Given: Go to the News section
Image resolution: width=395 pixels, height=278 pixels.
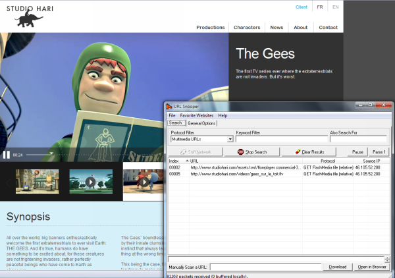Looking at the screenshot, I should click(x=276, y=27).
